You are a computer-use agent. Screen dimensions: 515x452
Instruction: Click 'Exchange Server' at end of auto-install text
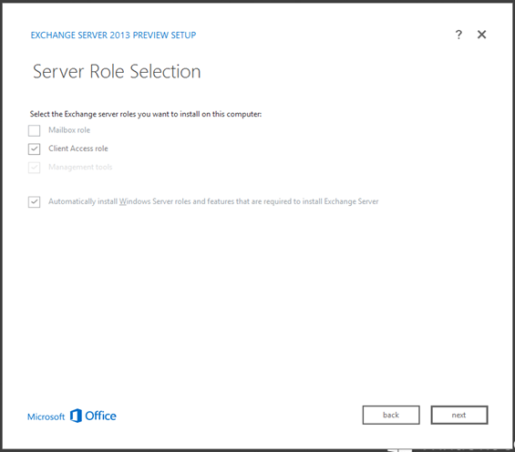coord(351,201)
